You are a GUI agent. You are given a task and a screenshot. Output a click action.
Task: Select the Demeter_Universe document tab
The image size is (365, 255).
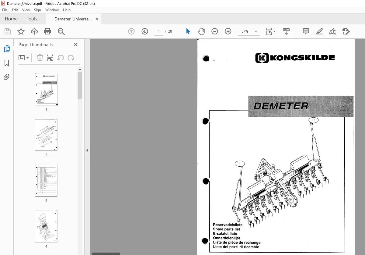tap(73, 19)
